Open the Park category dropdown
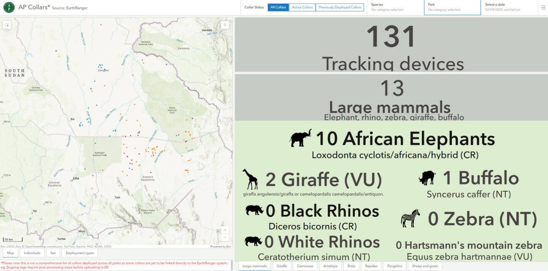The width and height of the screenshot is (548, 271). point(452,7)
